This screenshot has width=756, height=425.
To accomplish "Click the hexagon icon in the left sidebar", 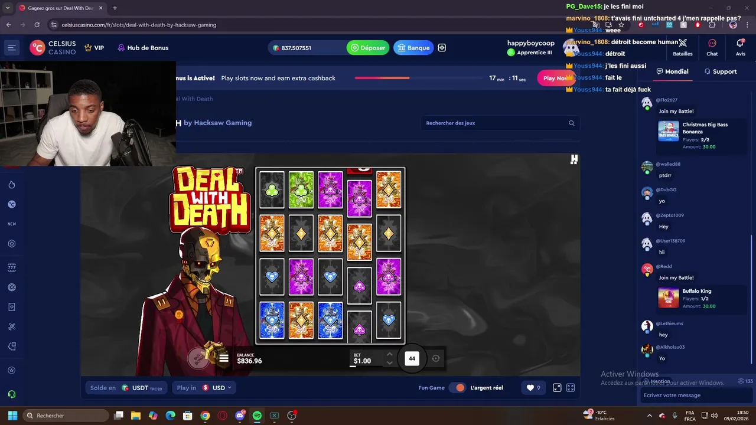I will coord(12,244).
